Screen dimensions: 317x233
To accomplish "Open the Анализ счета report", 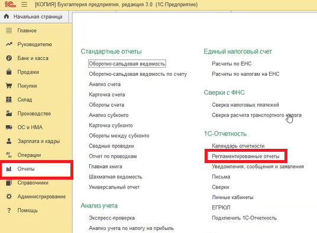I will (x=105, y=84).
